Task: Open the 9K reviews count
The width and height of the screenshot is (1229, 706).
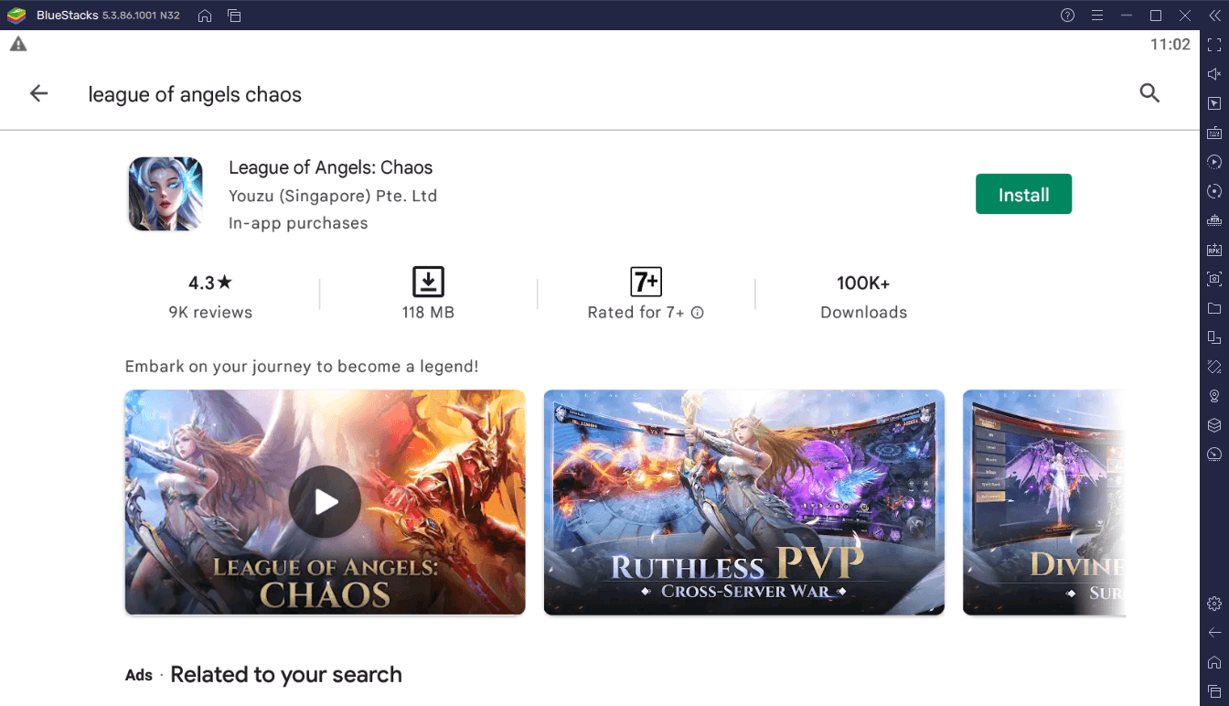Action: click(210, 313)
